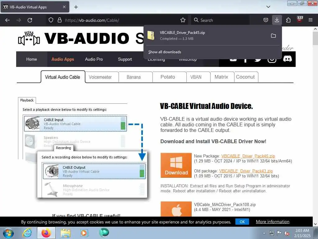Click the Playback and Recording devices illustration
Image resolution: width=318 pixels, height=239 pixels.
pos(83,148)
